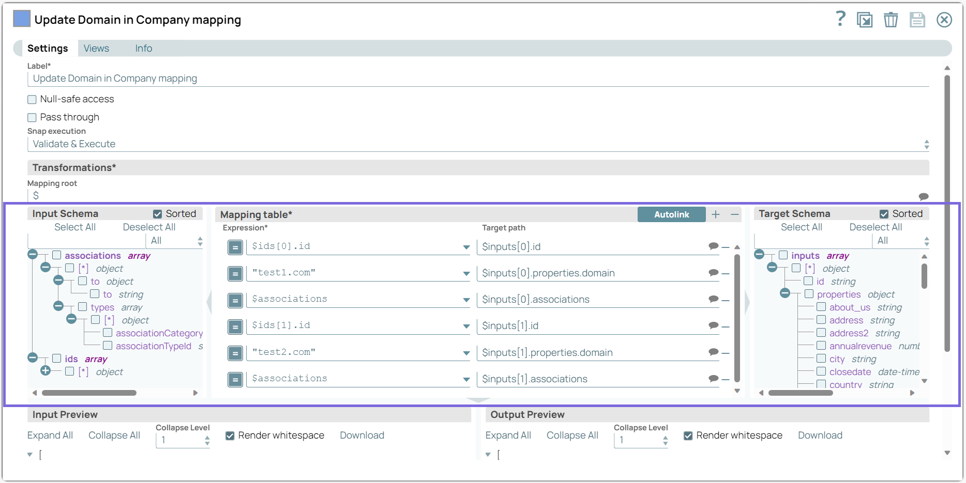Toggle Sorted checkbox in Target Schema
The image size is (966, 483).
coord(884,214)
